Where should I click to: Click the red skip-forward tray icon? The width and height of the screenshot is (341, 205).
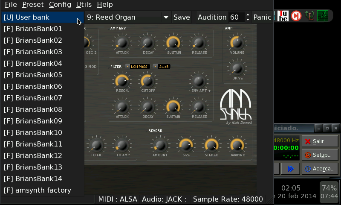click(x=296, y=16)
